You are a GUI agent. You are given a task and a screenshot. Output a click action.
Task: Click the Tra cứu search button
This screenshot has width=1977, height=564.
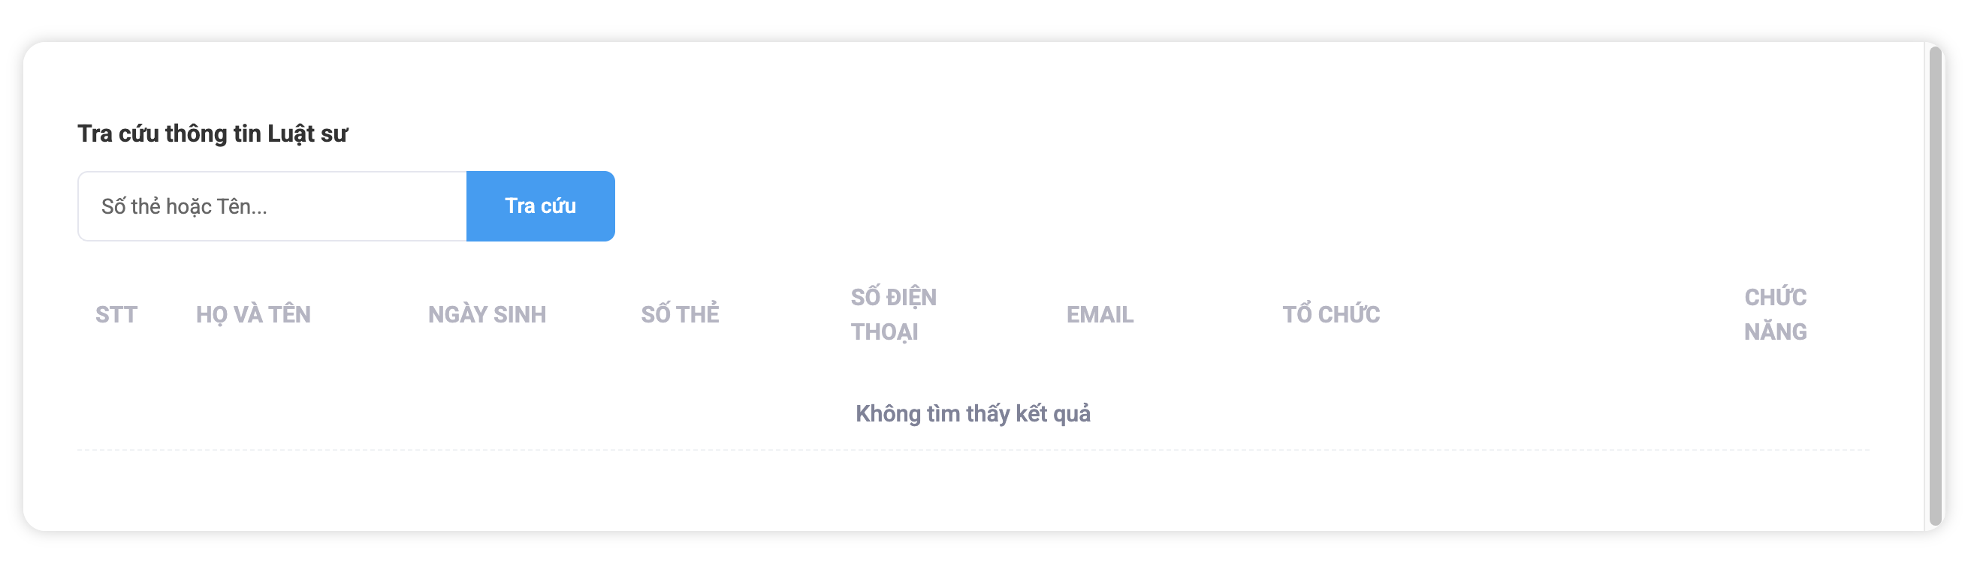pos(540,206)
